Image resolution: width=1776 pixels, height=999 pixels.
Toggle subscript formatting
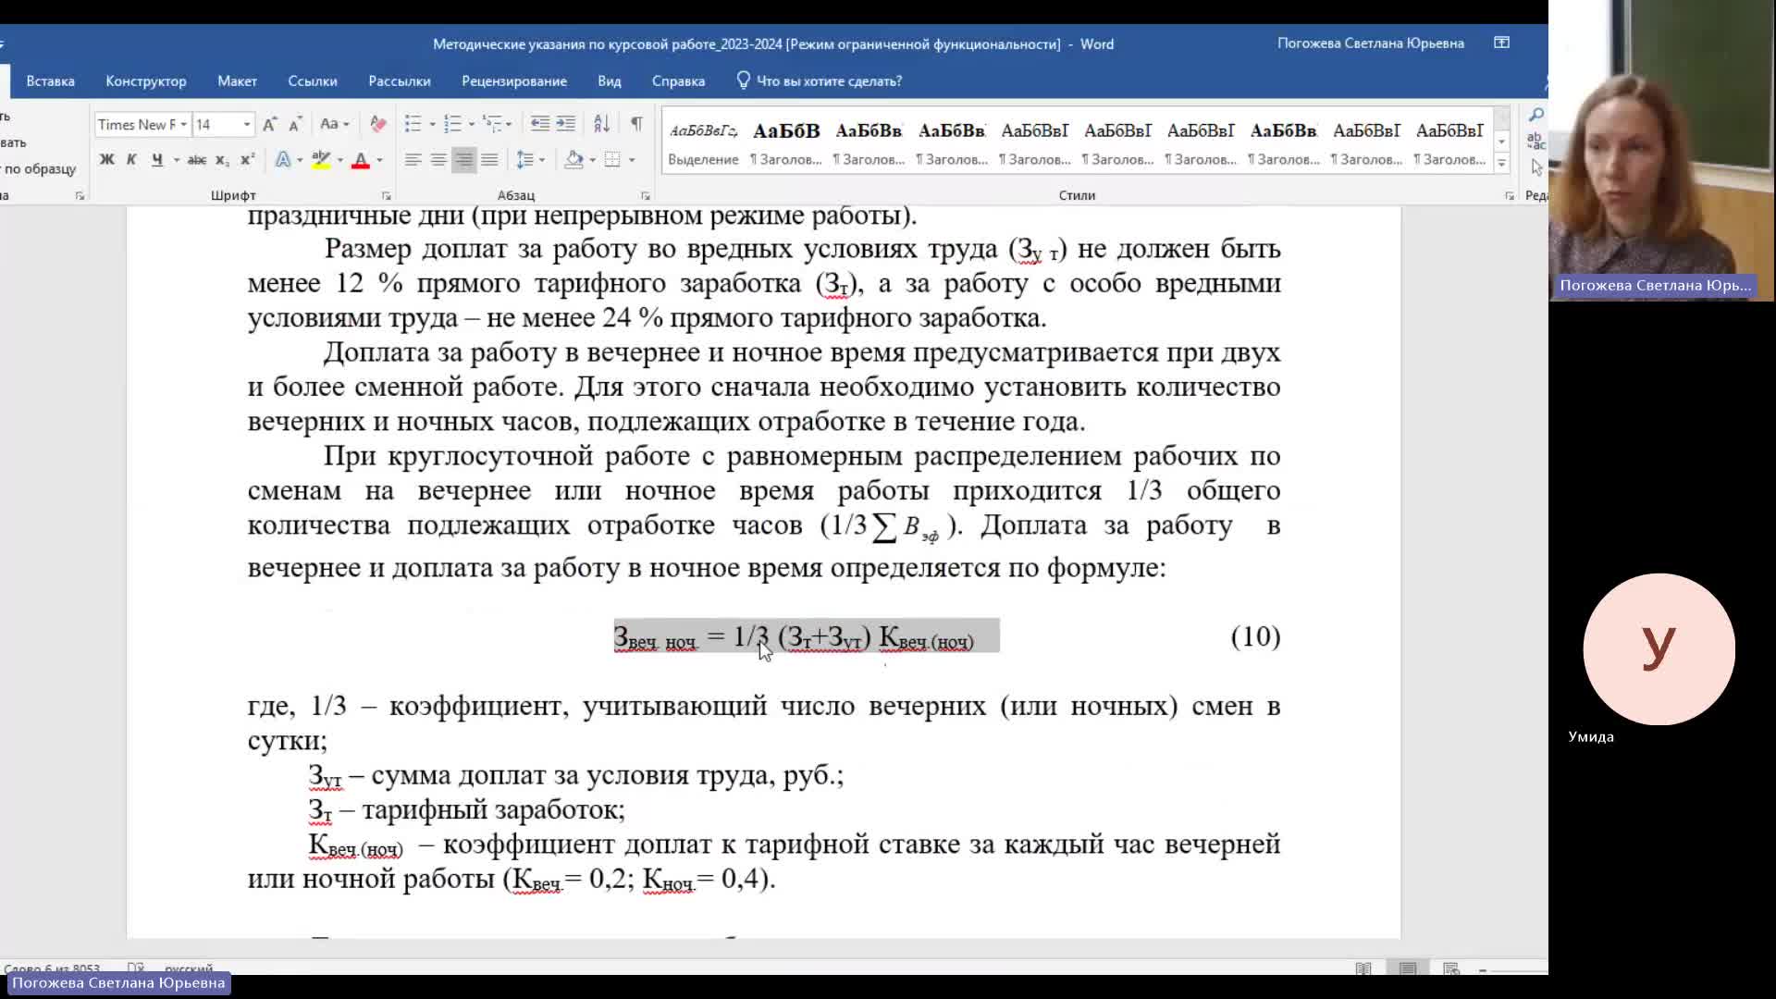[x=222, y=160]
